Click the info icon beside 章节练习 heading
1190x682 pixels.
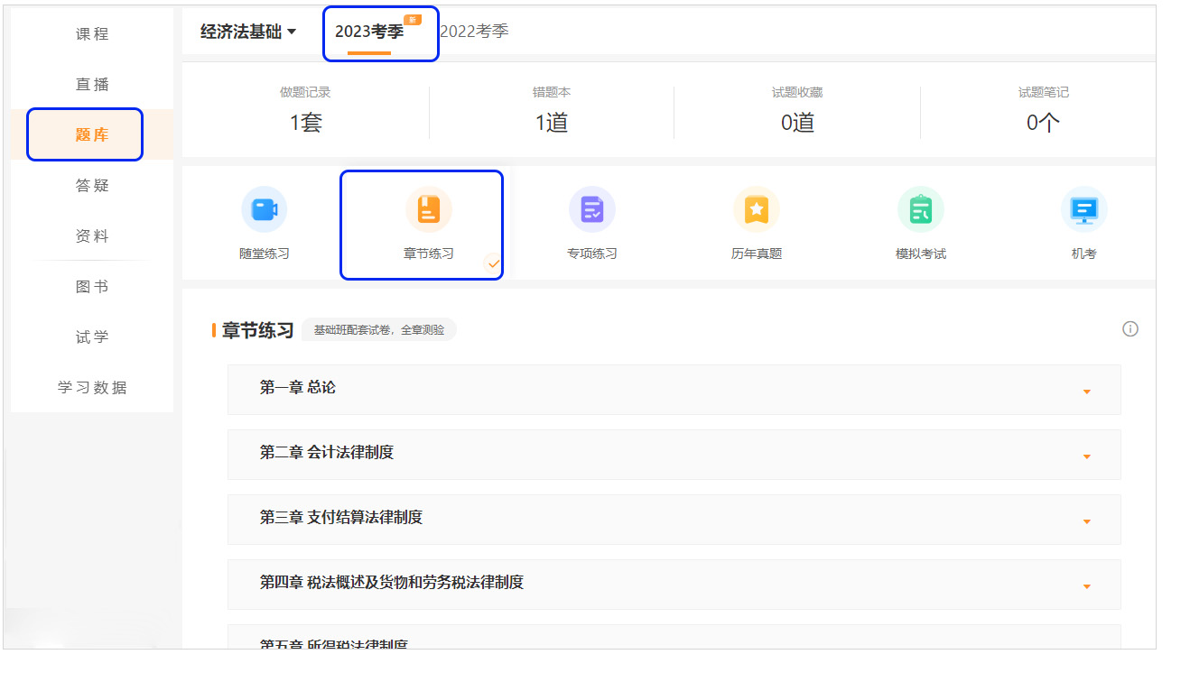(1130, 329)
